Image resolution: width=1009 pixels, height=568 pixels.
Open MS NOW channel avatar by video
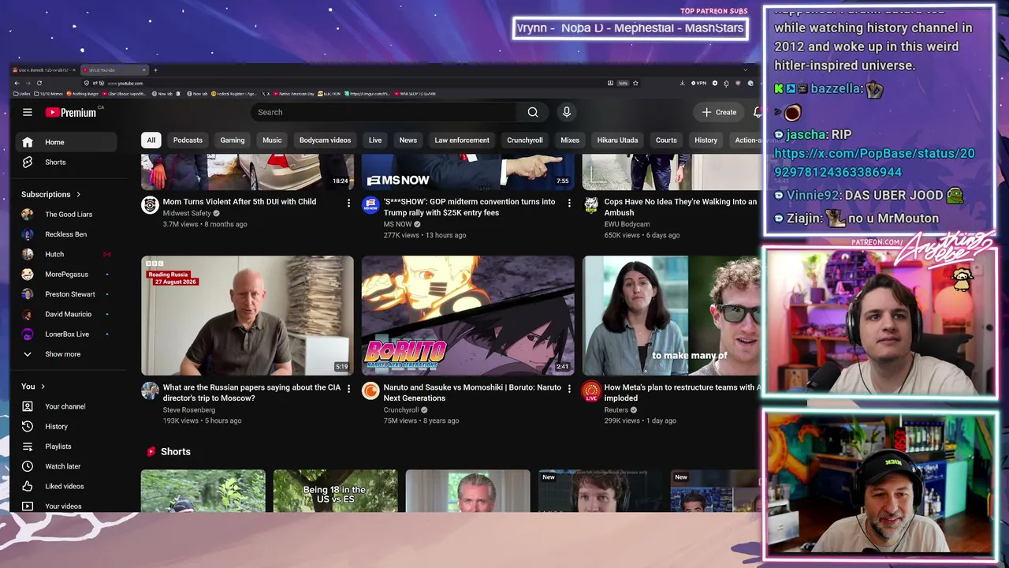[x=370, y=205]
